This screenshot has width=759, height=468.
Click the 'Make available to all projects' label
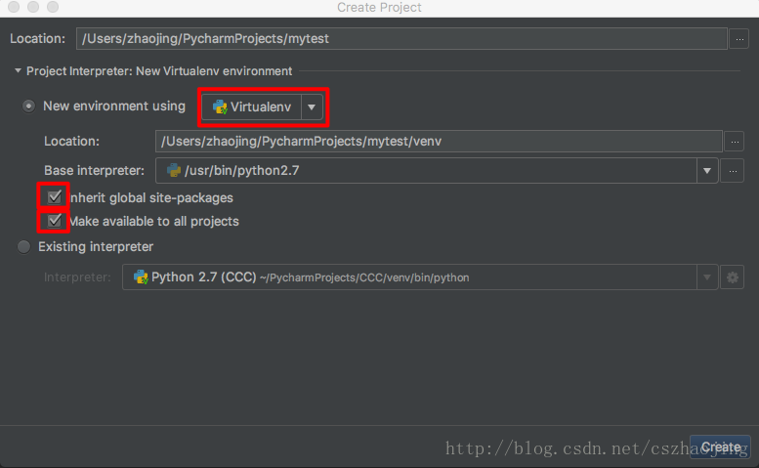click(x=154, y=221)
